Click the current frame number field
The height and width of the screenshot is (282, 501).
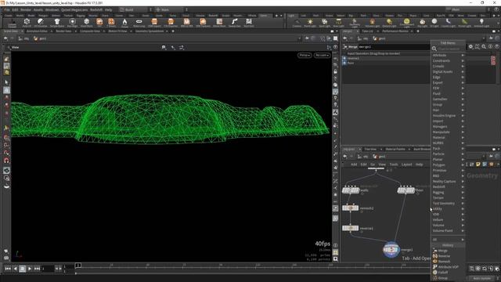(48, 269)
